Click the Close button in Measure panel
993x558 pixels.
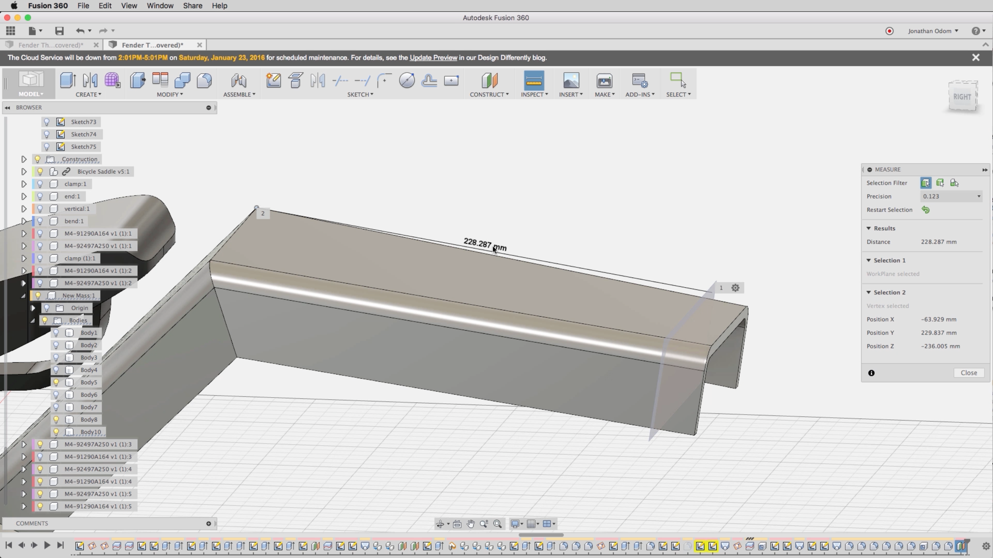[969, 373]
